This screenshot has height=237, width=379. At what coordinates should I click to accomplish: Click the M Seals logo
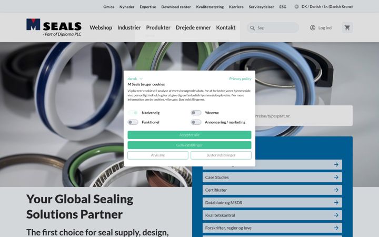tap(54, 27)
